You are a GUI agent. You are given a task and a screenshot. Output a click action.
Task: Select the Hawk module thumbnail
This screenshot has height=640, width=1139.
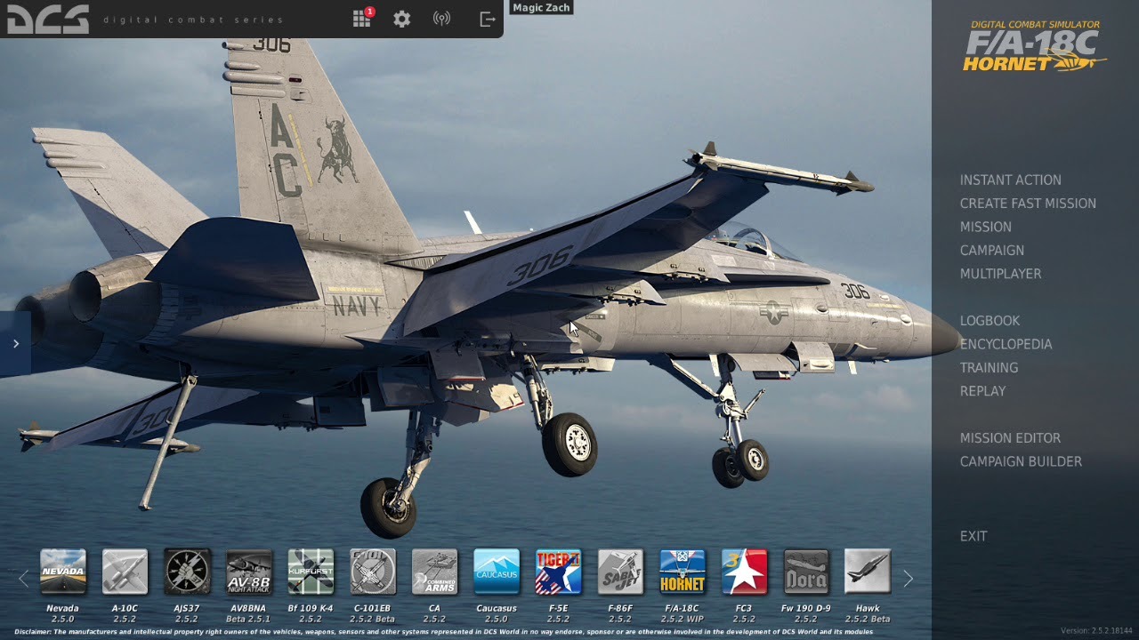tap(868, 572)
